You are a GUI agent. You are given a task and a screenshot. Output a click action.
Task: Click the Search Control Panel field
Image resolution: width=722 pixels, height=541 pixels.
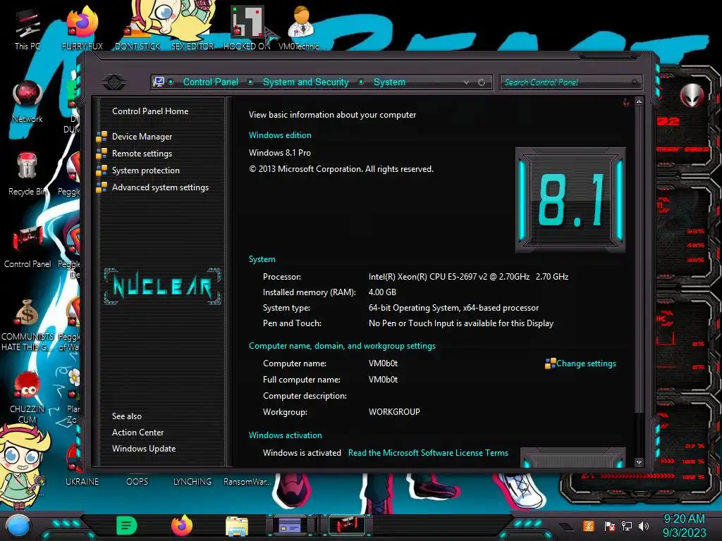point(570,82)
